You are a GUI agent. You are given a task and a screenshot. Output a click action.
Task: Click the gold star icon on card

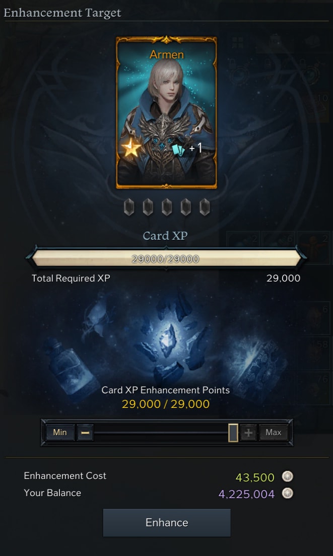131,148
